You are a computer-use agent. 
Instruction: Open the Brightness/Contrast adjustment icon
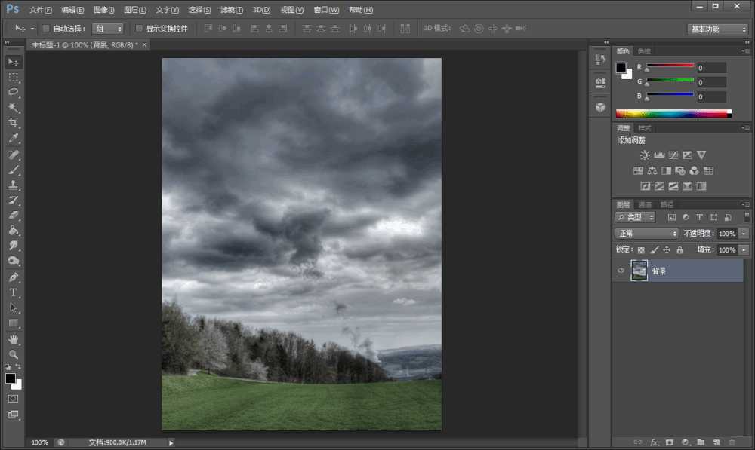645,155
